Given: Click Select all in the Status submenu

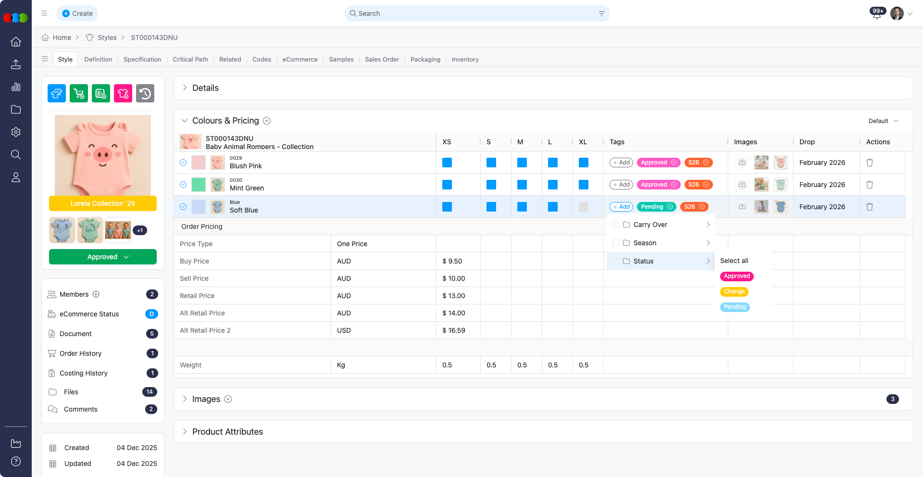Looking at the screenshot, I should pyautogui.click(x=734, y=261).
